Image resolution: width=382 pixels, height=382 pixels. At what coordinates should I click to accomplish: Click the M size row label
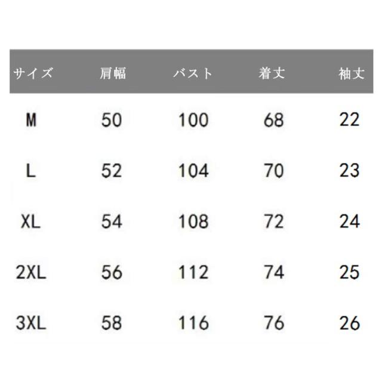(x=32, y=121)
